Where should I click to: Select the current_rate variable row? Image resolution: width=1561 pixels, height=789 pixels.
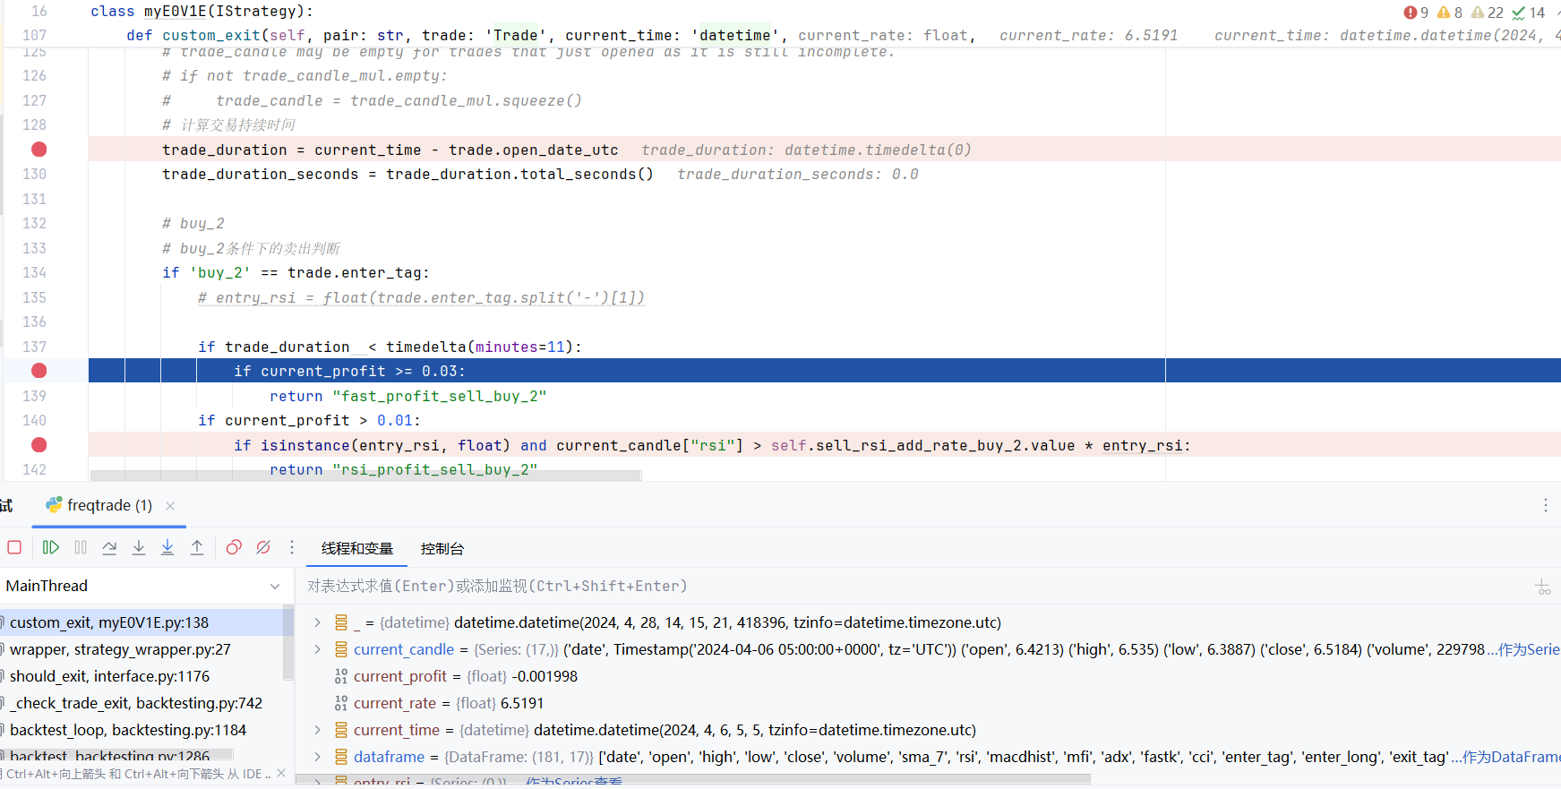928,703
